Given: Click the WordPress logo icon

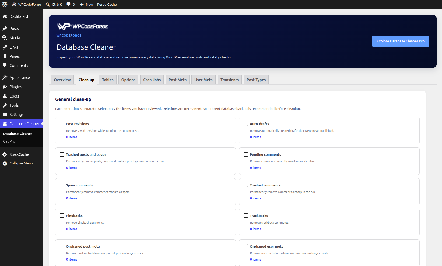Looking at the screenshot, I should (x=5, y=4).
